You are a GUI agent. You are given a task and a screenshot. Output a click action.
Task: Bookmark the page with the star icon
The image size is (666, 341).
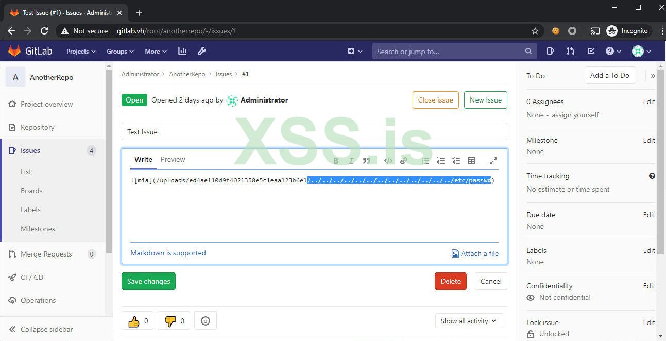535,31
